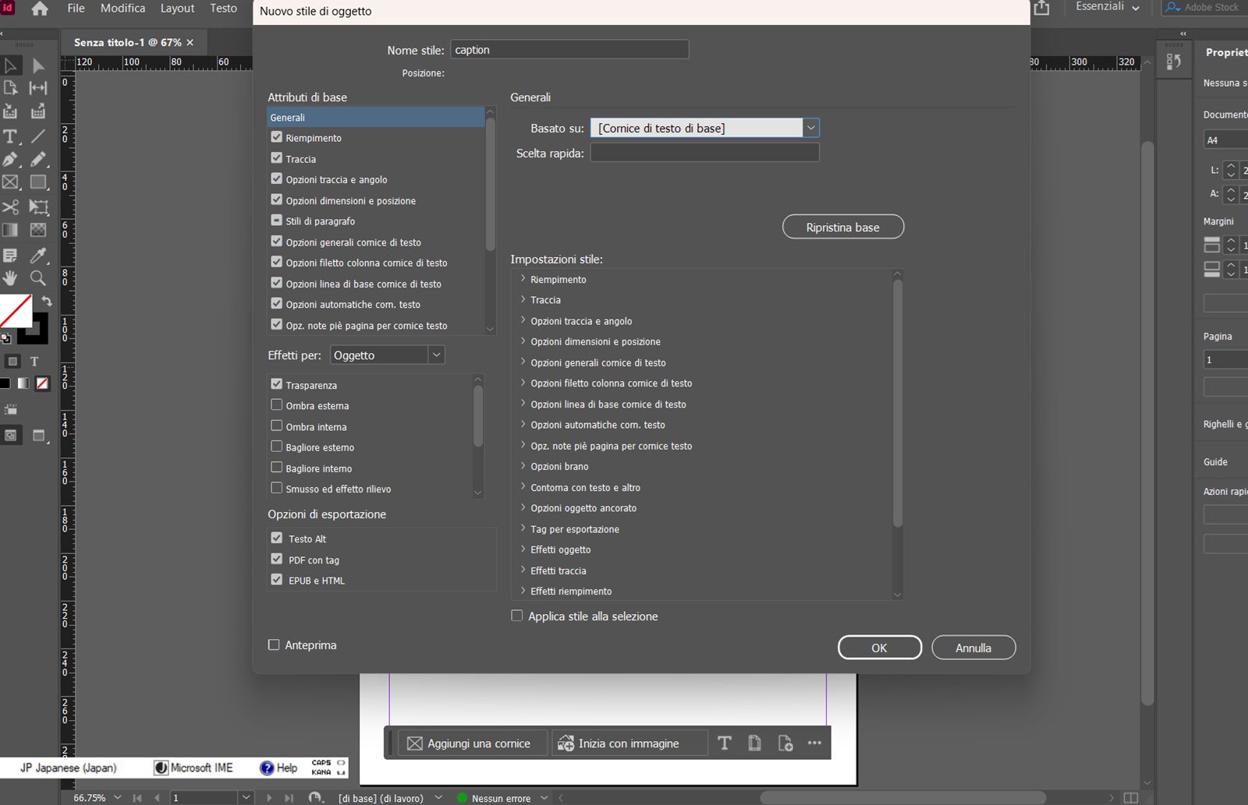This screenshot has width=1248, height=805.
Task: Select the Gradient Swatch tool
Action: pyautogui.click(x=11, y=230)
